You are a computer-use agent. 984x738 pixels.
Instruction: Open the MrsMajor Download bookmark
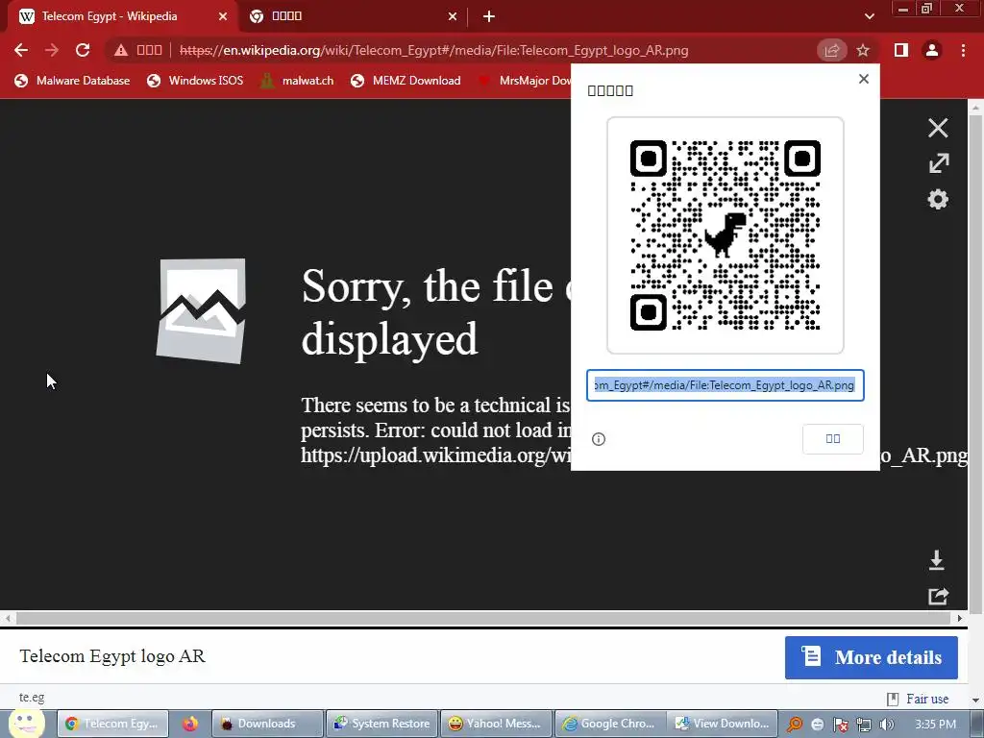(x=524, y=81)
